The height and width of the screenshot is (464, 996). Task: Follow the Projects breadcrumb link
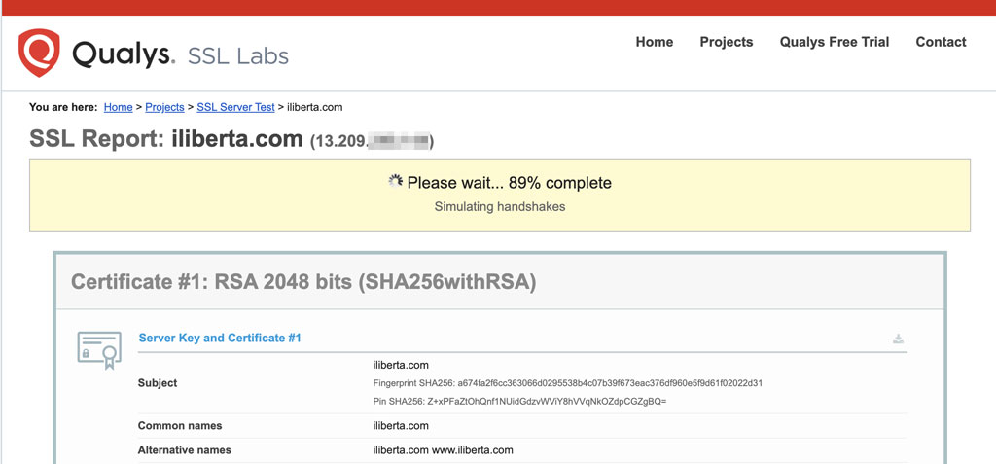coord(164,107)
